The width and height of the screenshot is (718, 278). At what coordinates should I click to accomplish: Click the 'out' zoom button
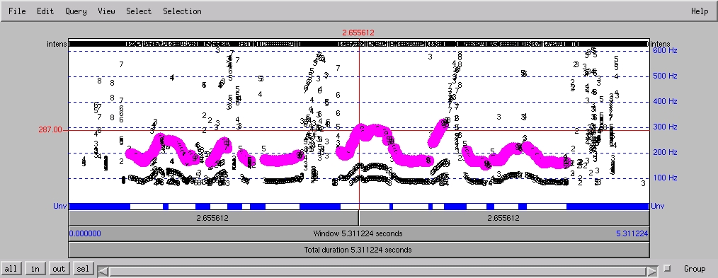point(59,268)
